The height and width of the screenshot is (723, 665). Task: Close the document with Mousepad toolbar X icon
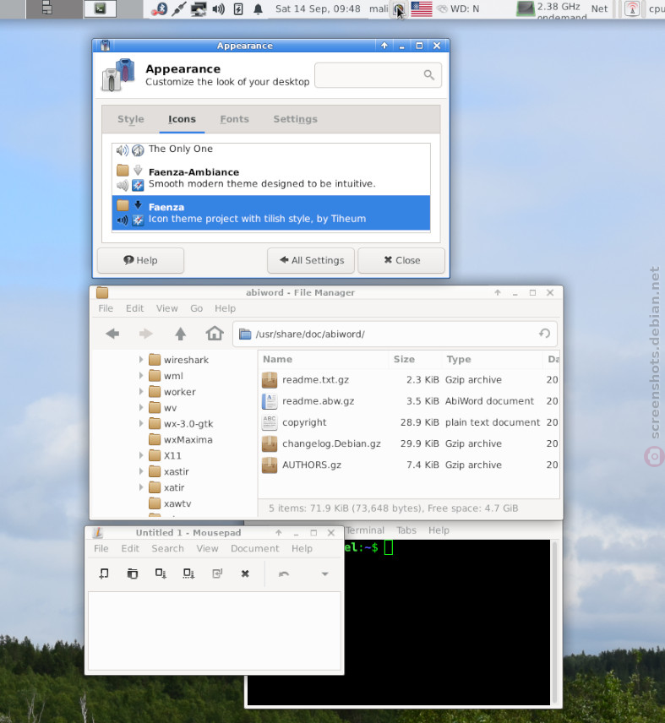point(245,574)
